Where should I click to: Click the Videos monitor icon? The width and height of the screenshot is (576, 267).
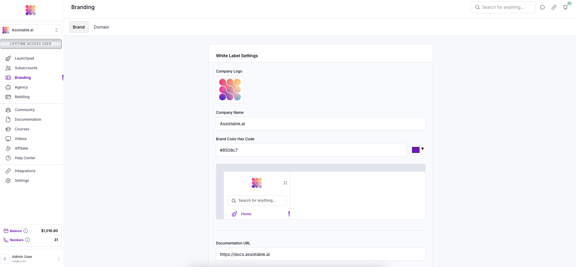click(x=8, y=139)
